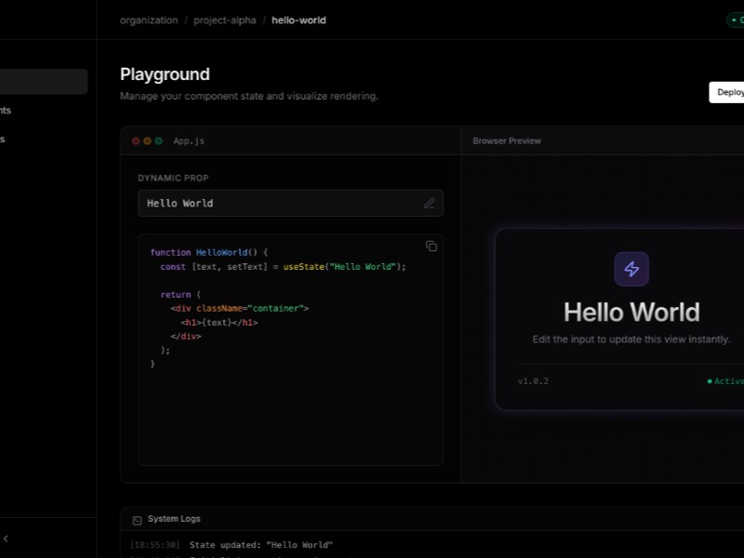Collapse the sidebar with the left chevron
This screenshot has width=744, height=558.
tap(6, 538)
